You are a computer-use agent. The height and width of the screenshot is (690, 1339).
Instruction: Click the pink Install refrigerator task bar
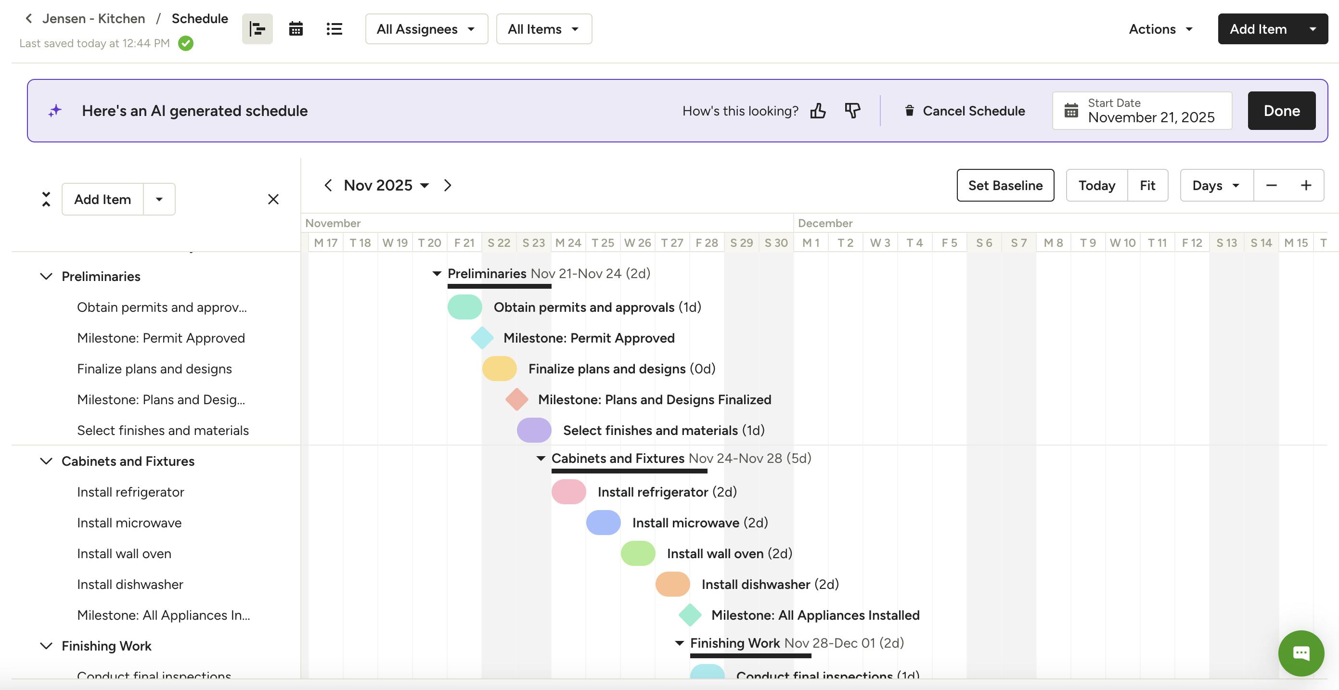coord(568,492)
